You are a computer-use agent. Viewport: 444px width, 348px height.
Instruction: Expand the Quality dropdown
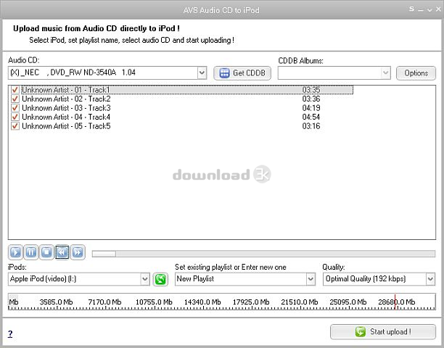(430, 279)
